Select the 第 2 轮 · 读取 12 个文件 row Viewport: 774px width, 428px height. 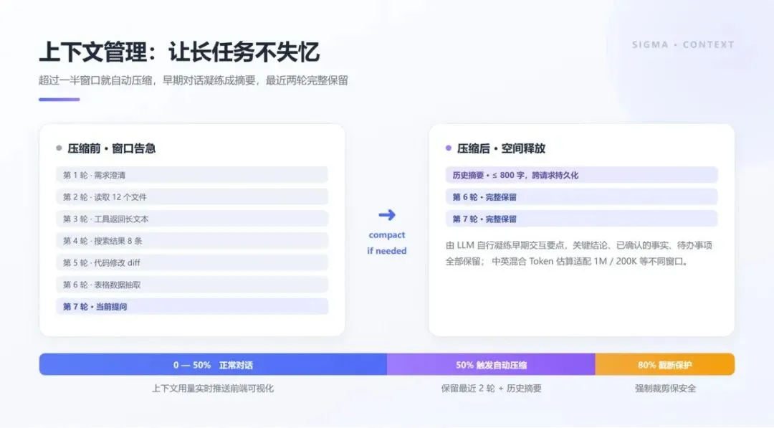(x=192, y=197)
